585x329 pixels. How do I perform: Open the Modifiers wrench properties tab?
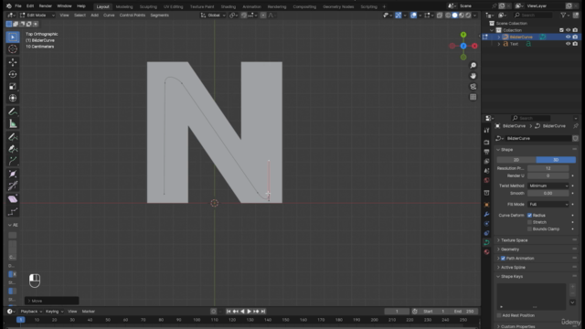tap(486, 214)
